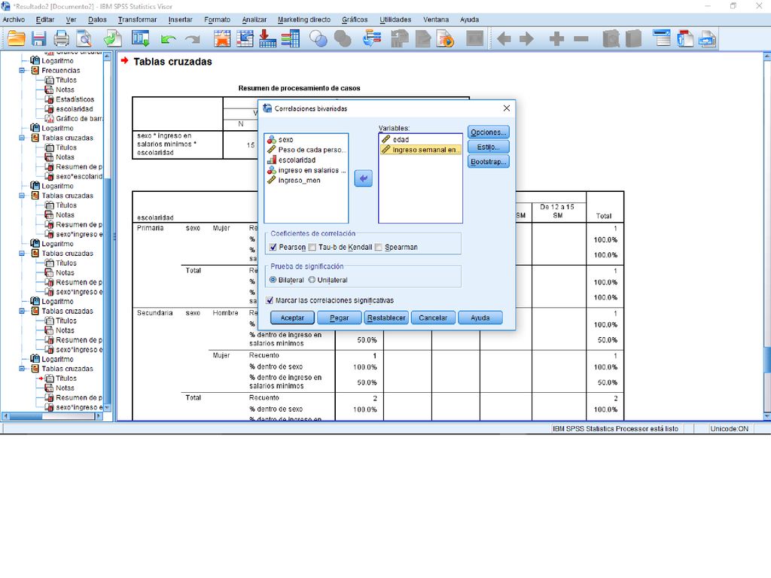Click the Go to Variable red arrow icon

click(267, 39)
